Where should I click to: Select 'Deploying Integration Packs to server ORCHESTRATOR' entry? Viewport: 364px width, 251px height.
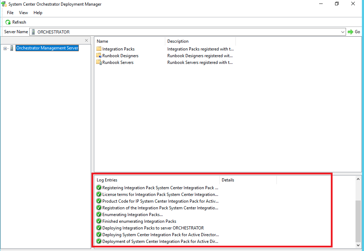coord(153,228)
